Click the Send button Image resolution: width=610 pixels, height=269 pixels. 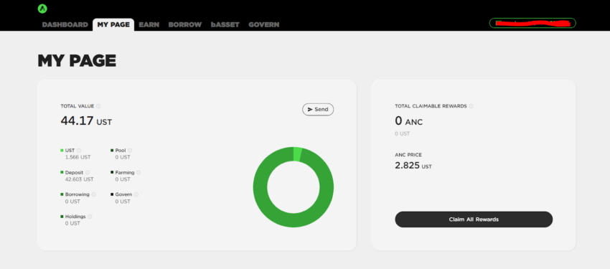pyautogui.click(x=318, y=110)
